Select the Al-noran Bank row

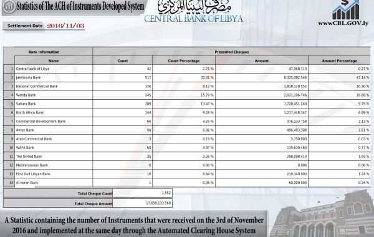coord(187,183)
